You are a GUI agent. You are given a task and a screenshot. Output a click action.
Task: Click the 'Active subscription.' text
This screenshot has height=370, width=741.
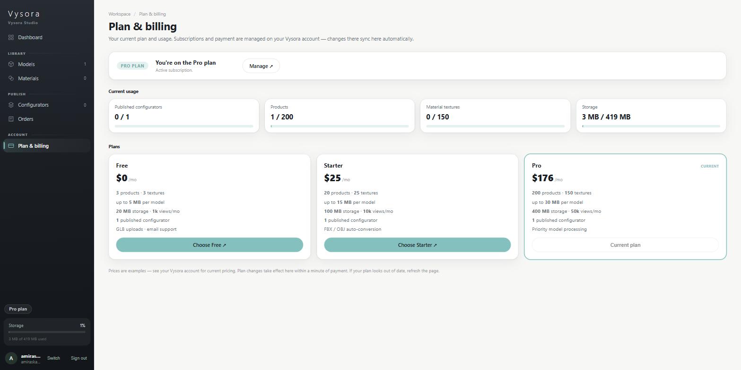[x=174, y=70]
